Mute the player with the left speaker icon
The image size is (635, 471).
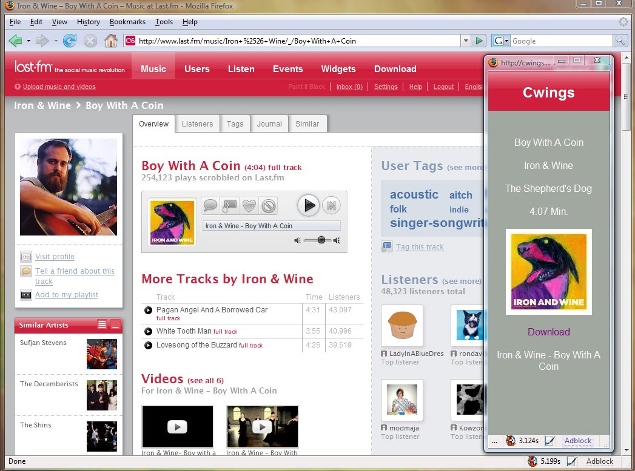coord(297,240)
